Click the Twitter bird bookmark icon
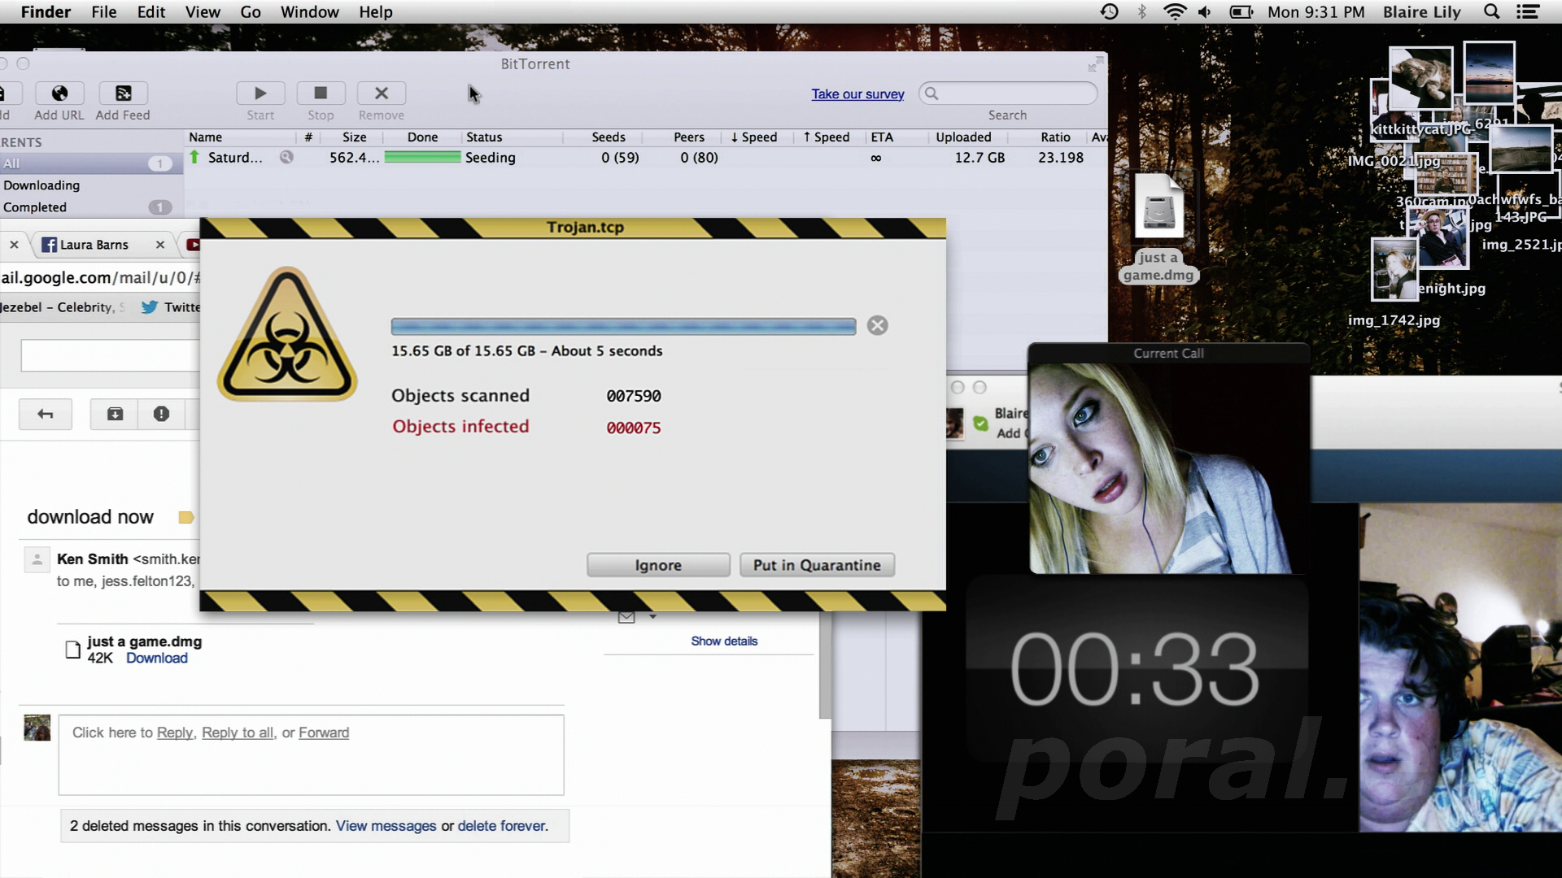The image size is (1562, 878). tap(149, 307)
